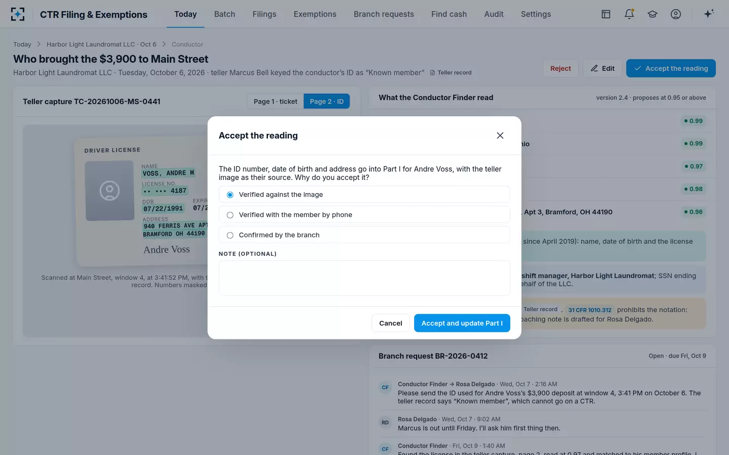Close the Accept the reading dialog
The width and height of the screenshot is (729, 455).
click(x=500, y=135)
